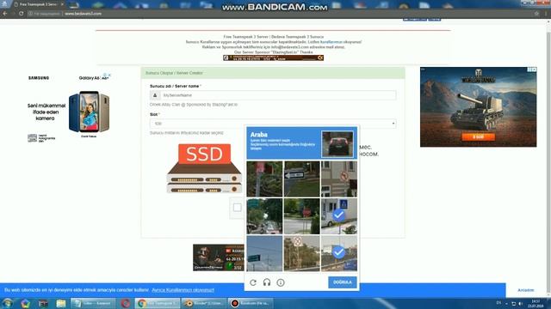Select the Free Teamspeak 3 Server browser tab
The image size is (551, 309).
38,4
